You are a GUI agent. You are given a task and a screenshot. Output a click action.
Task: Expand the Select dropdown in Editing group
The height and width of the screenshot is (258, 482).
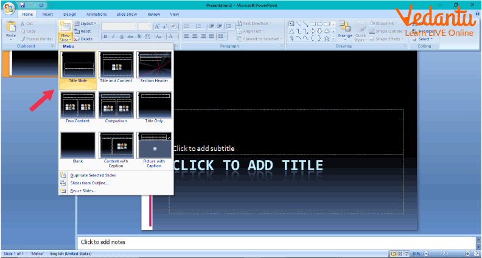click(x=424, y=38)
